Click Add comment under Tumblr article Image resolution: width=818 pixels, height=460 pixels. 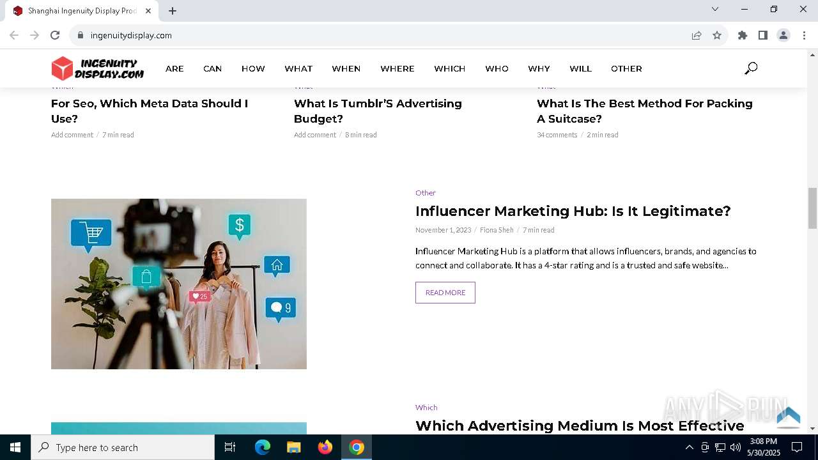coord(315,135)
